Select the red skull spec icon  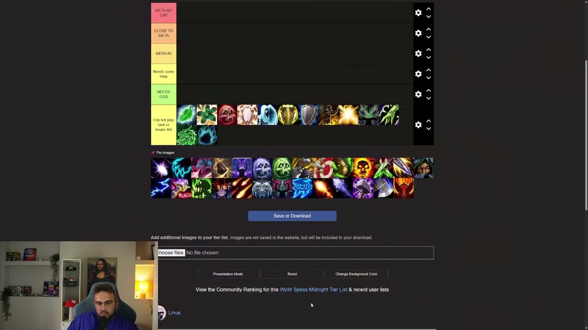[x=227, y=115]
